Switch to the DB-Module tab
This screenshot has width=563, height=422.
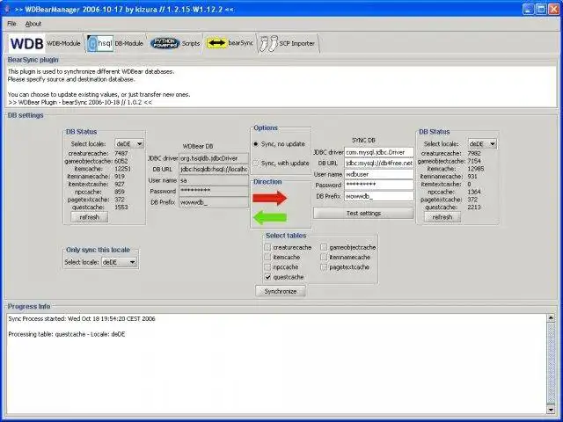pos(115,43)
